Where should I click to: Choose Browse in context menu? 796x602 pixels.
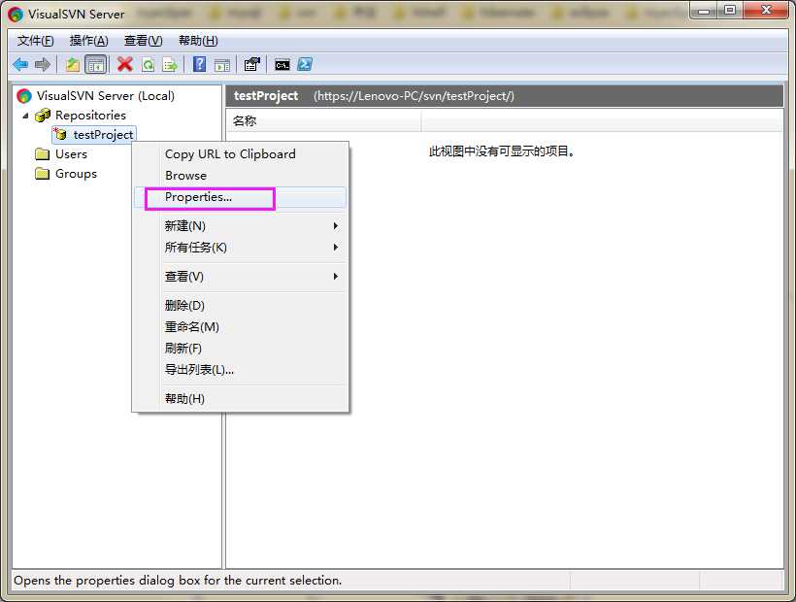240,176
